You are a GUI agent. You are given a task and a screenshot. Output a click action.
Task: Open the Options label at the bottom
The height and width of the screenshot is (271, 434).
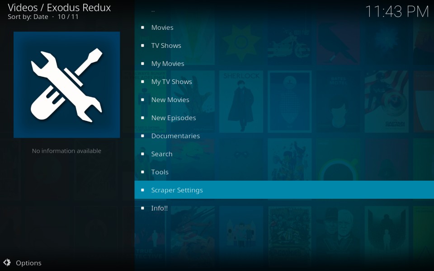click(28, 263)
